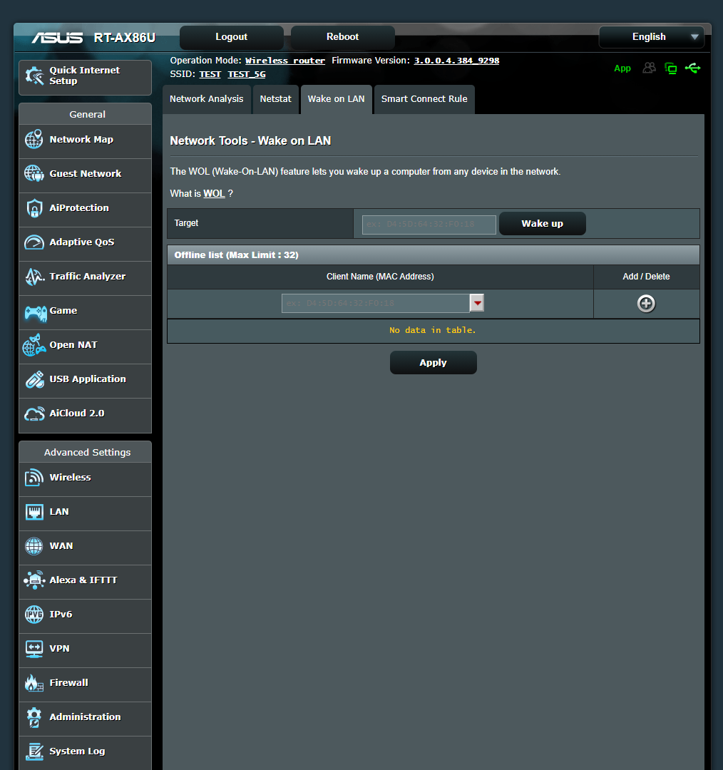Switch to the Netstat tab
The image size is (723, 770).
(x=276, y=99)
